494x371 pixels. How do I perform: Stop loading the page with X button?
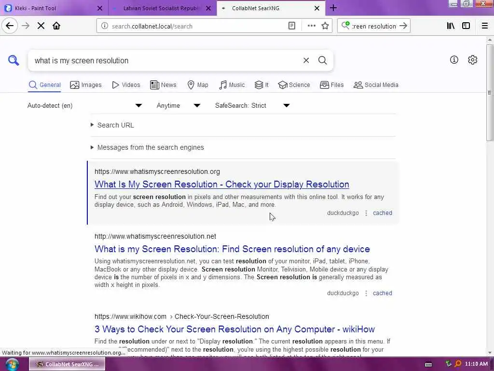[41, 26]
